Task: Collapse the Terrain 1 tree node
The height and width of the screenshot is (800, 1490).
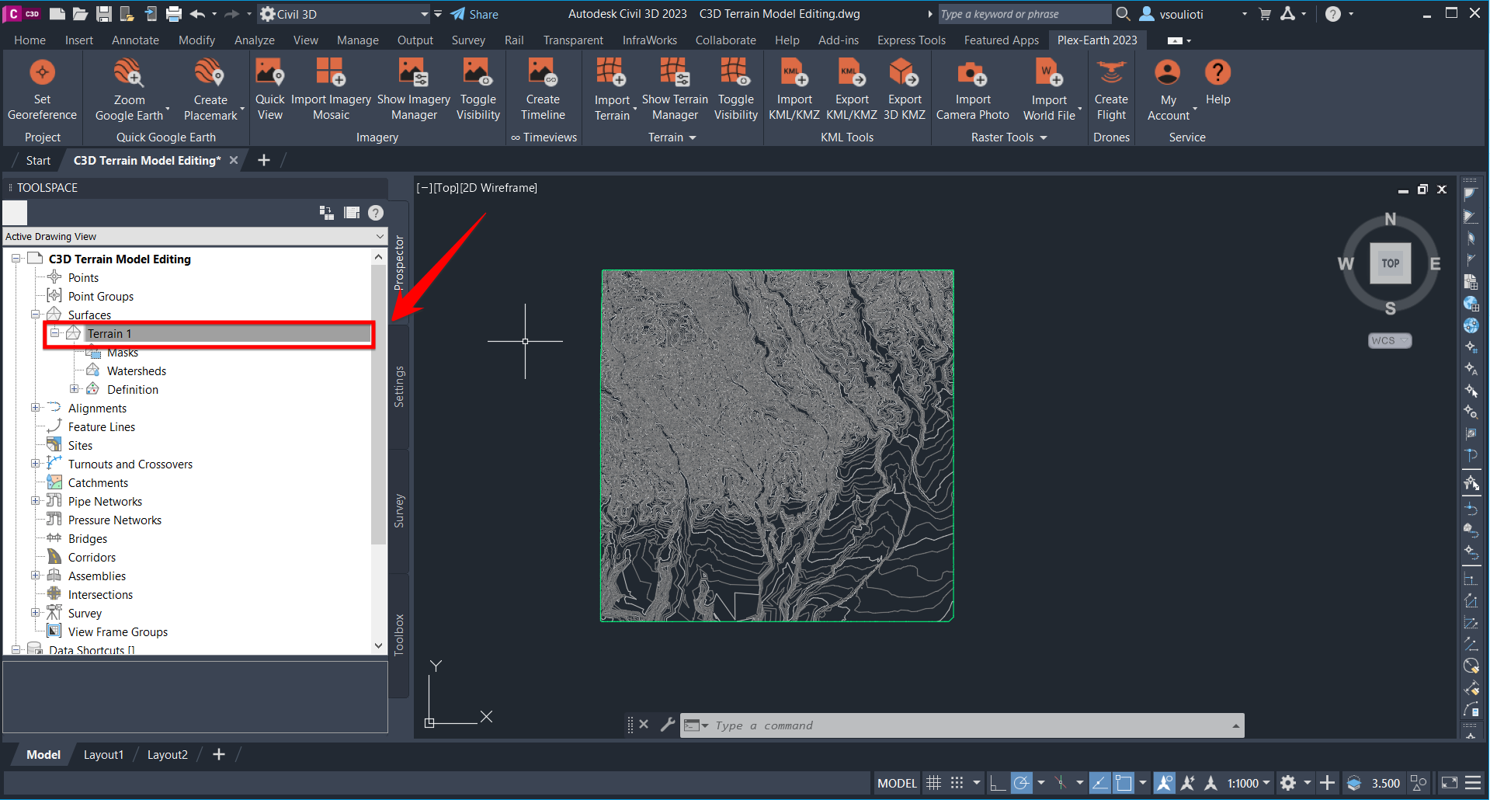Action: [x=55, y=333]
